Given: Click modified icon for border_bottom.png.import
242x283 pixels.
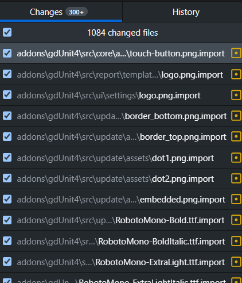Looking at the screenshot, I should (x=236, y=116).
